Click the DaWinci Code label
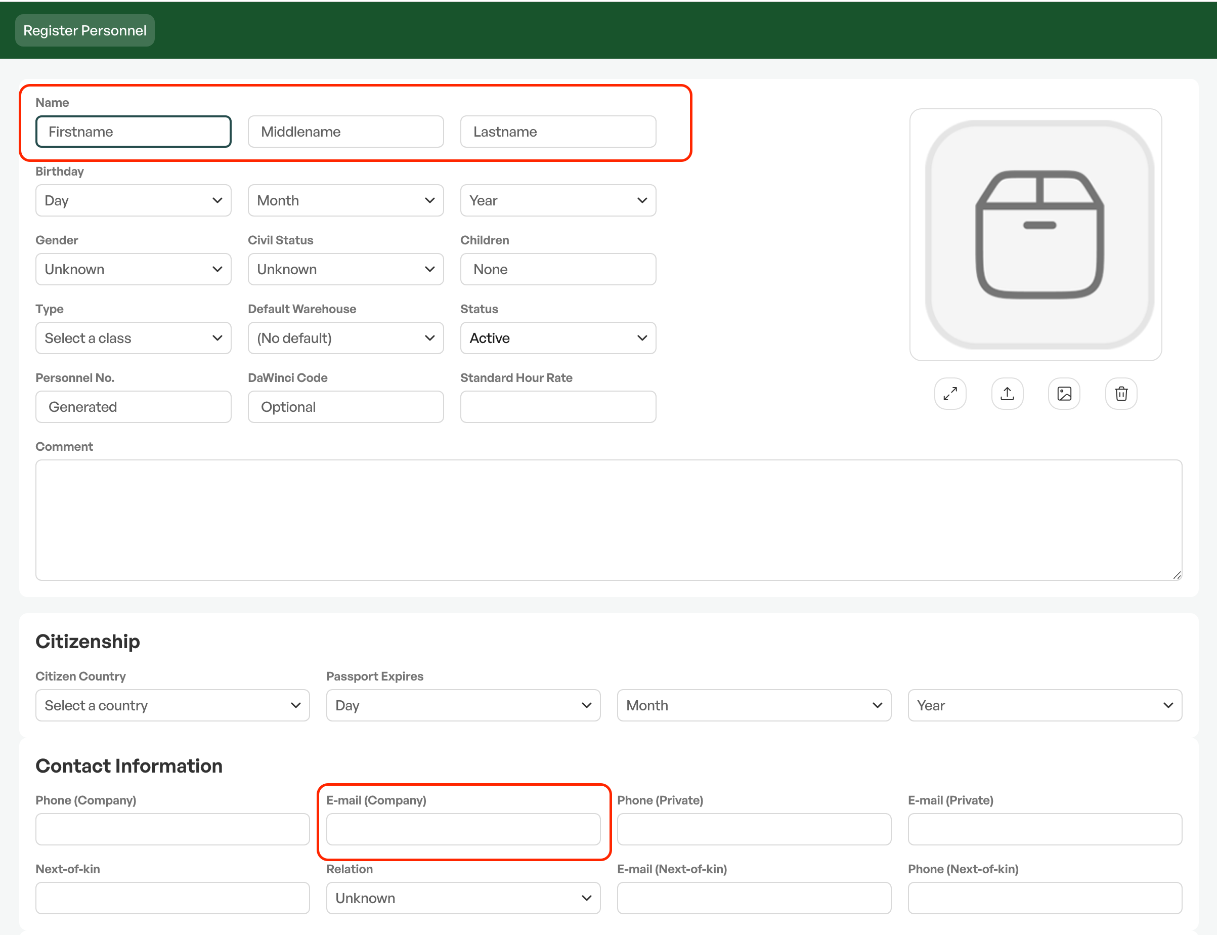 click(x=288, y=378)
